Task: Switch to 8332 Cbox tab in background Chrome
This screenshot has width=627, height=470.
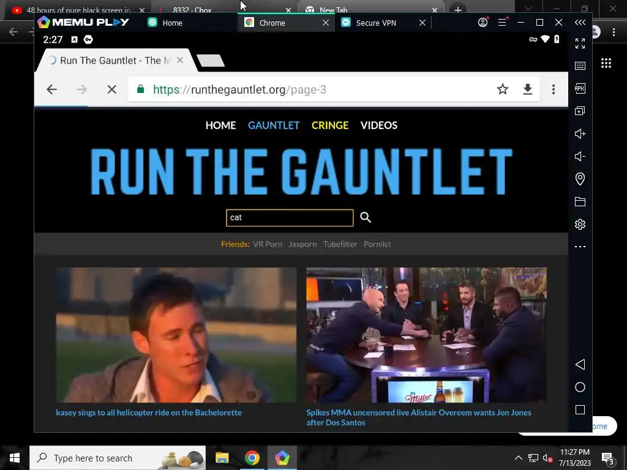Action: pos(192,10)
